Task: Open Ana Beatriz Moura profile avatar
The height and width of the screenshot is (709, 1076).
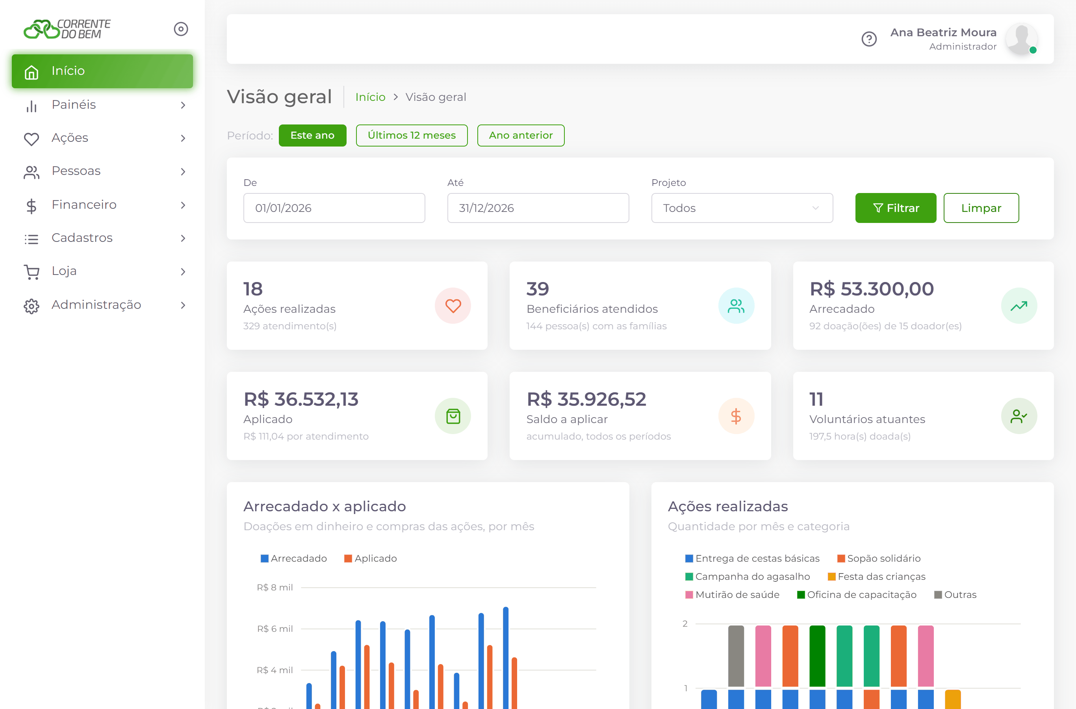Action: click(1021, 39)
